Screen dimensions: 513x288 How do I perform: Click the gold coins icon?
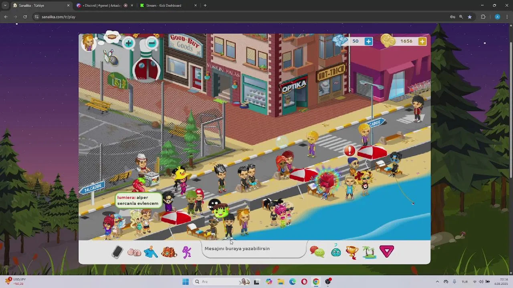point(388,41)
